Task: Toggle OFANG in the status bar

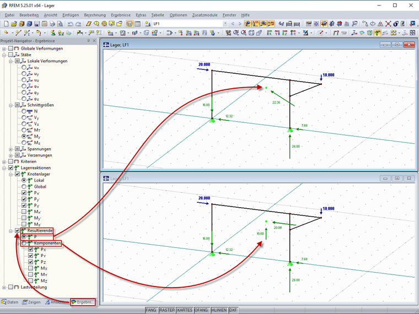Action: [x=201, y=310]
